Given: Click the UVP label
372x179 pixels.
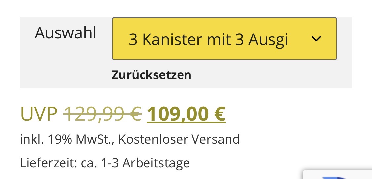Looking at the screenshot, I should 39,114.
